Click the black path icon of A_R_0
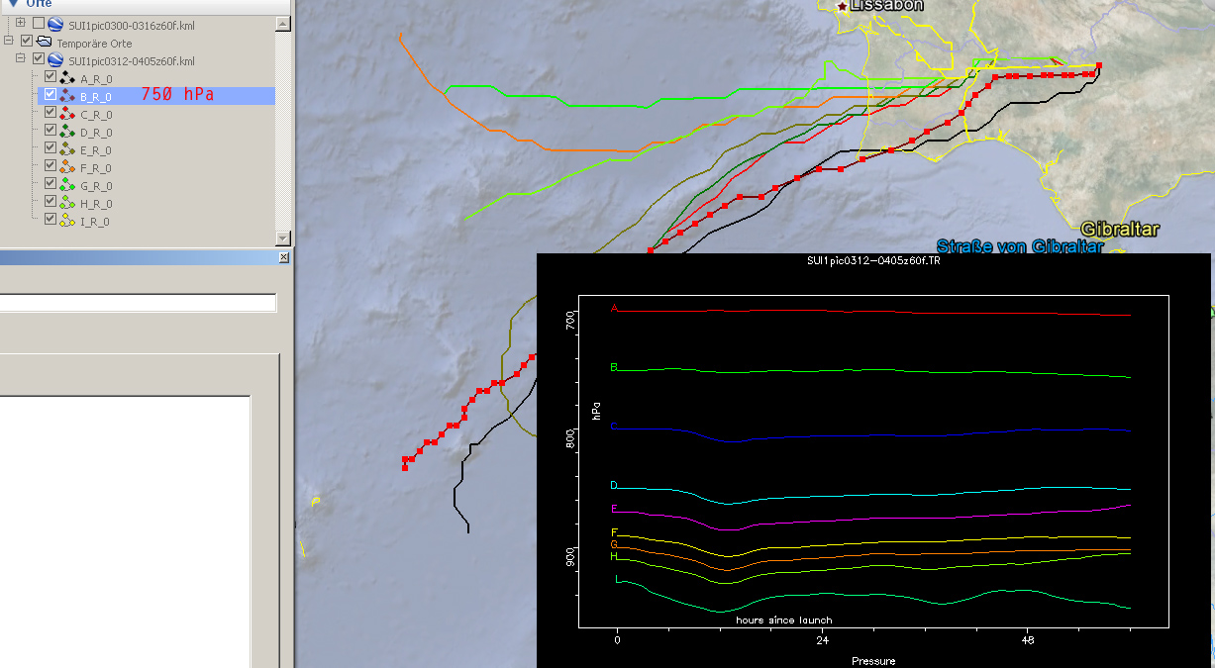This screenshot has width=1215, height=668. point(67,78)
